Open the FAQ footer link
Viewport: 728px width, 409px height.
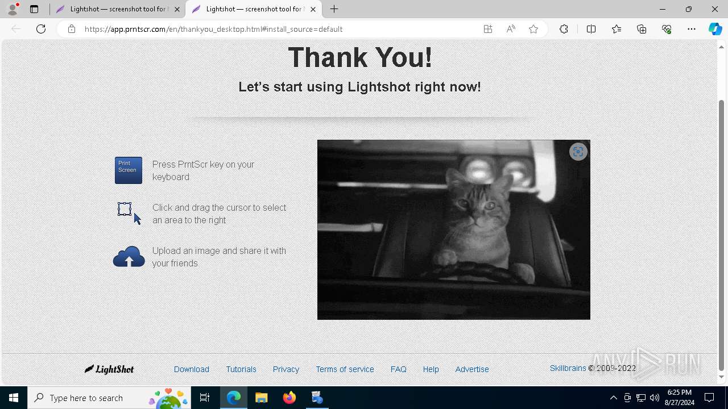coord(399,369)
